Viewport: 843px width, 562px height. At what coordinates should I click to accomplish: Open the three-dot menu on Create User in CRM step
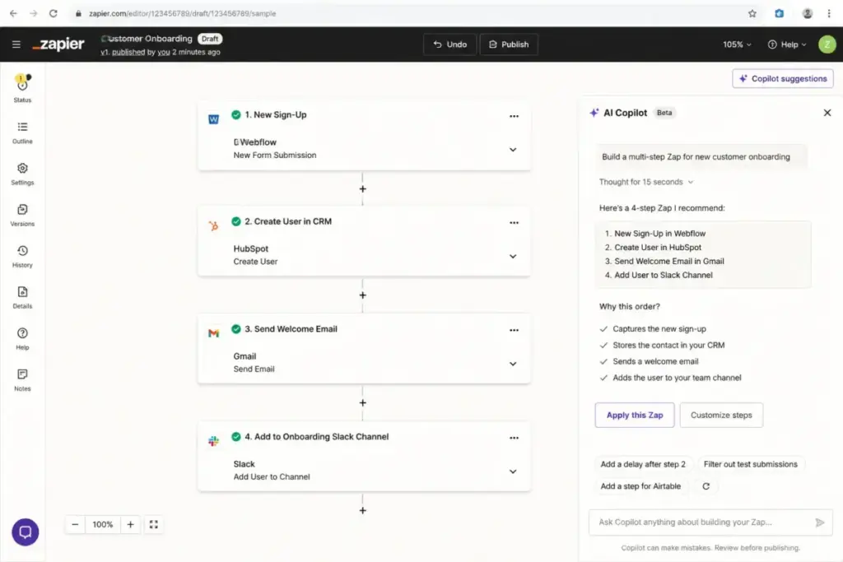click(514, 222)
